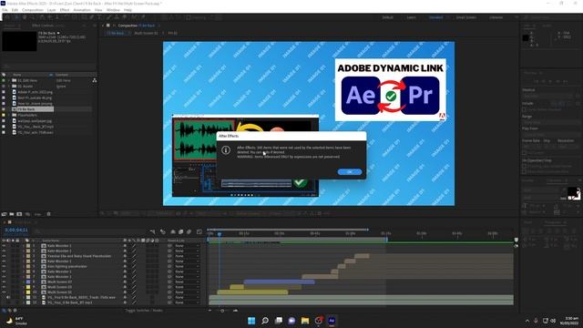
Task: Open File Explorer from taskbar
Action: [305, 321]
